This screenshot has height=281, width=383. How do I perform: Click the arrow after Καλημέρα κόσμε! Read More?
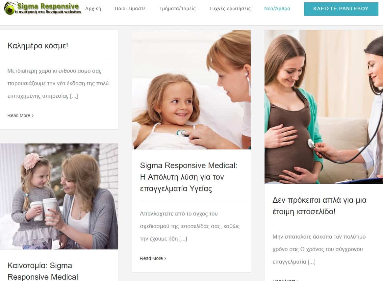33,115
